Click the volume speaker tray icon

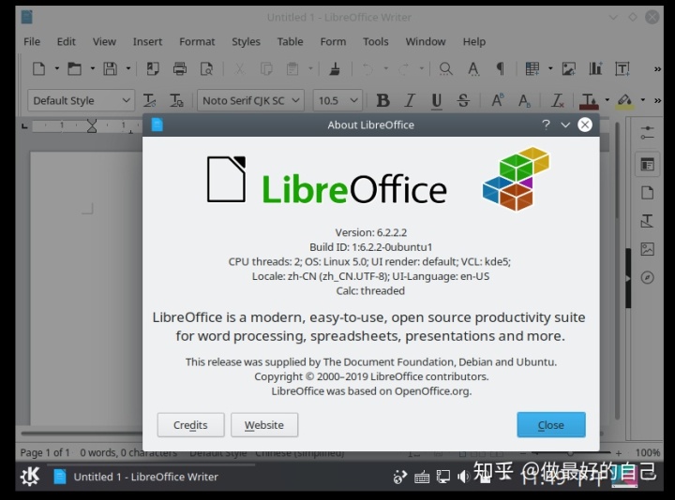(x=463, y=477)
